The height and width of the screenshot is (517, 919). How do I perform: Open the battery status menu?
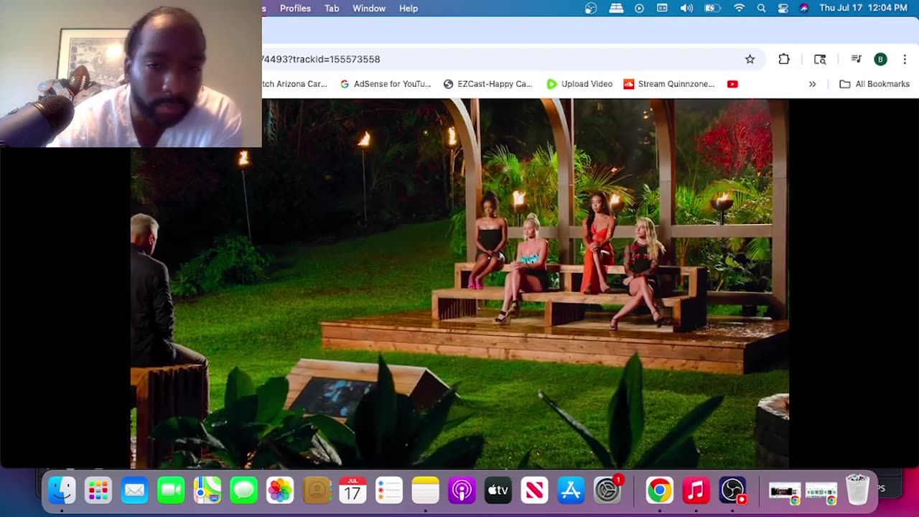point(712,9)
